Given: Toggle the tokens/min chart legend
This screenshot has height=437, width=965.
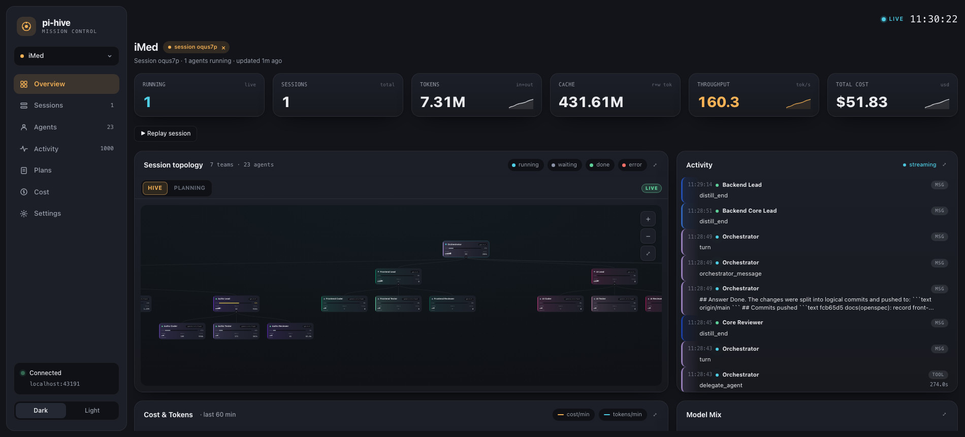Looking at the screenshot, I should (x=623, y=415).
